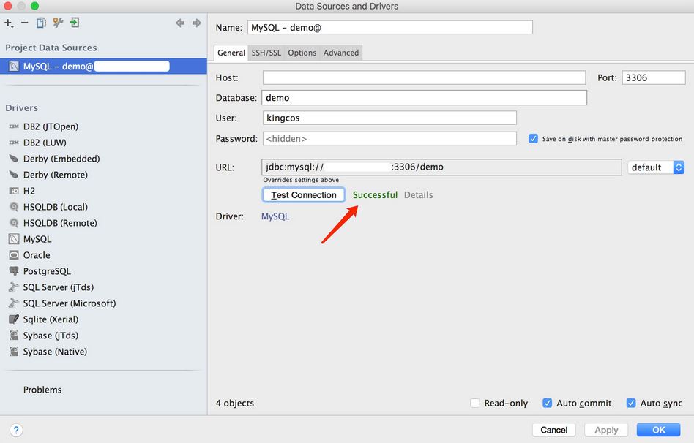
Task: Select the Sybase (Native) driver icon
Action: 14,352
